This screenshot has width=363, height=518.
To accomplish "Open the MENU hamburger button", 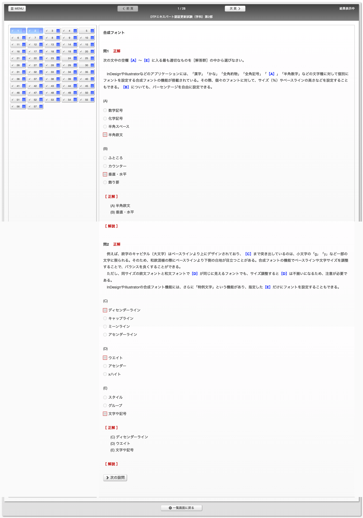I will point(17,9).
